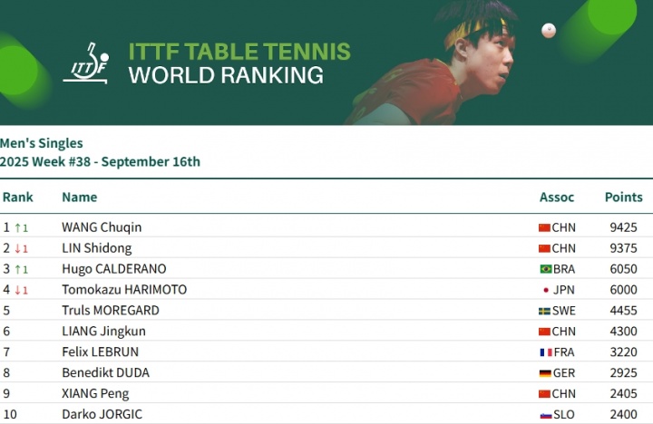Click Brazil flag next to Hugo CALDERANO
Image resolution: width=653 pixels, height=424 pixels.
545,269
